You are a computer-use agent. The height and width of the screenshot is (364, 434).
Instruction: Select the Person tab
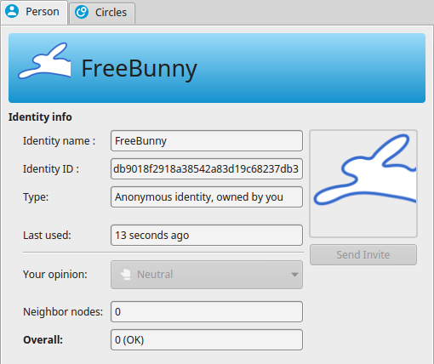point(34,13)
